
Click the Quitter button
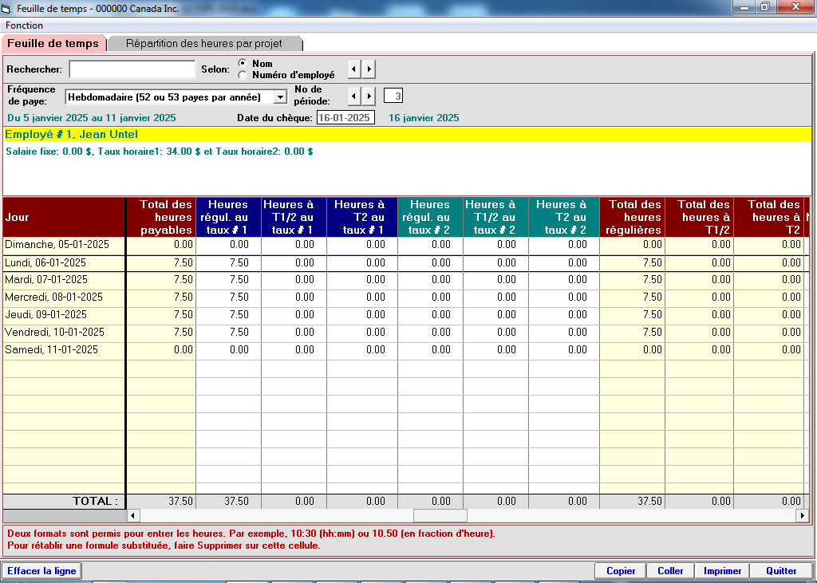(781, 571)
